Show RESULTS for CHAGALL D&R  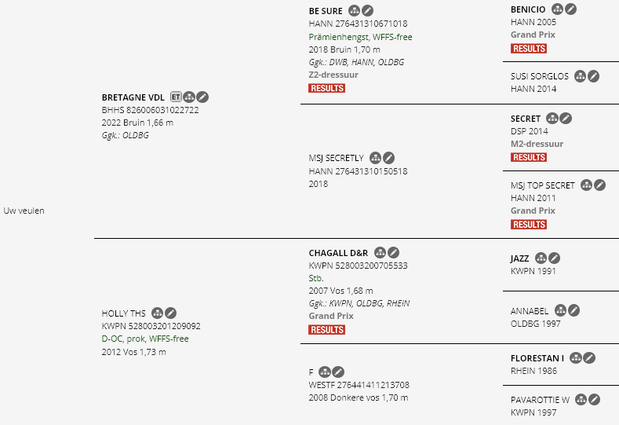pos(327,330)
